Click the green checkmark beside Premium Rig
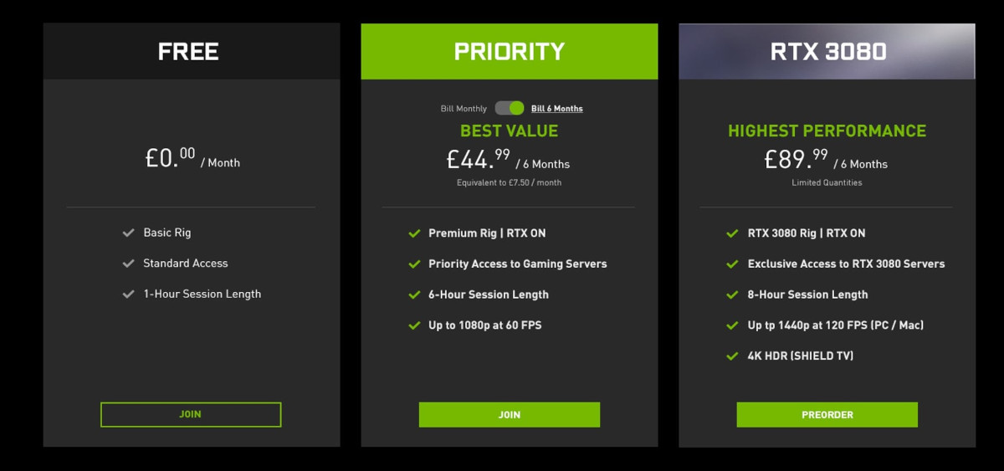This screenshot has height=471, width=1004. (414, 233)
